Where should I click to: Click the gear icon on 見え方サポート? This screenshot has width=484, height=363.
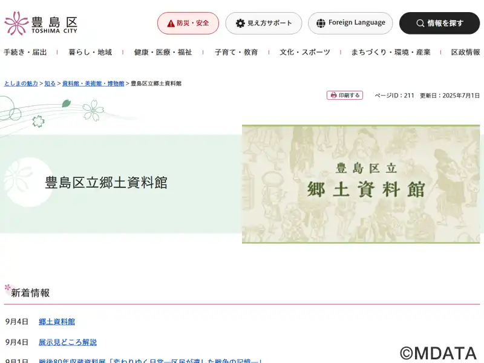pyautogui.click(x=240, y=23)
